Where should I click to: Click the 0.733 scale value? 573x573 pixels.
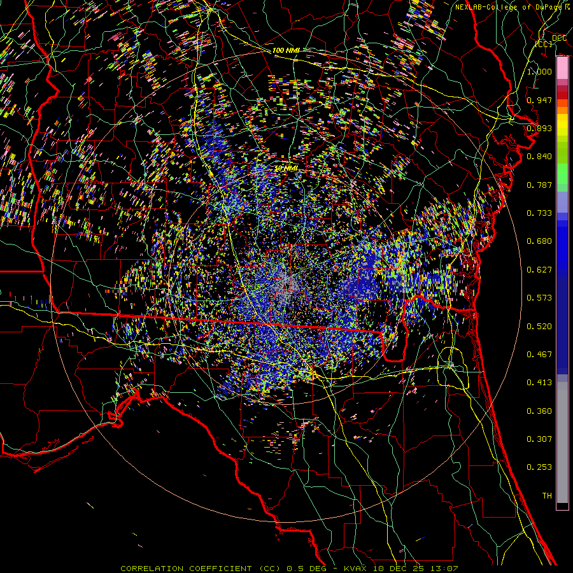[539, 213]
